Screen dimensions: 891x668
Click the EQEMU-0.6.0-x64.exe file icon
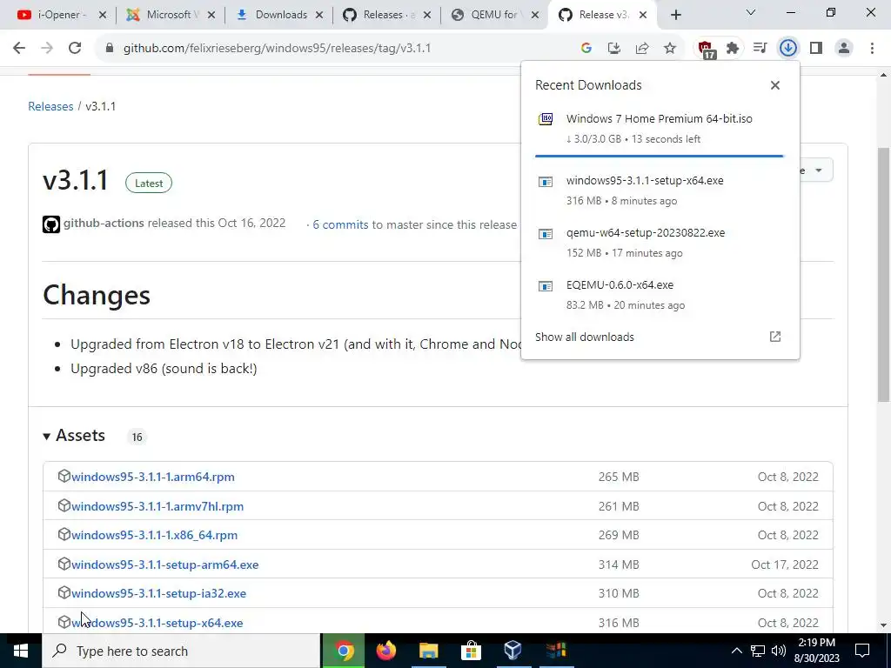click(546, 286)
